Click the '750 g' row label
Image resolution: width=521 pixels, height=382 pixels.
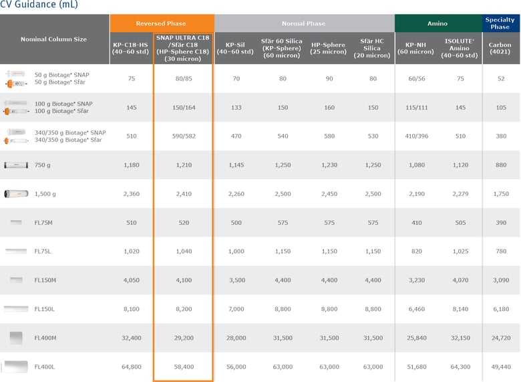(x=43, y=165)
